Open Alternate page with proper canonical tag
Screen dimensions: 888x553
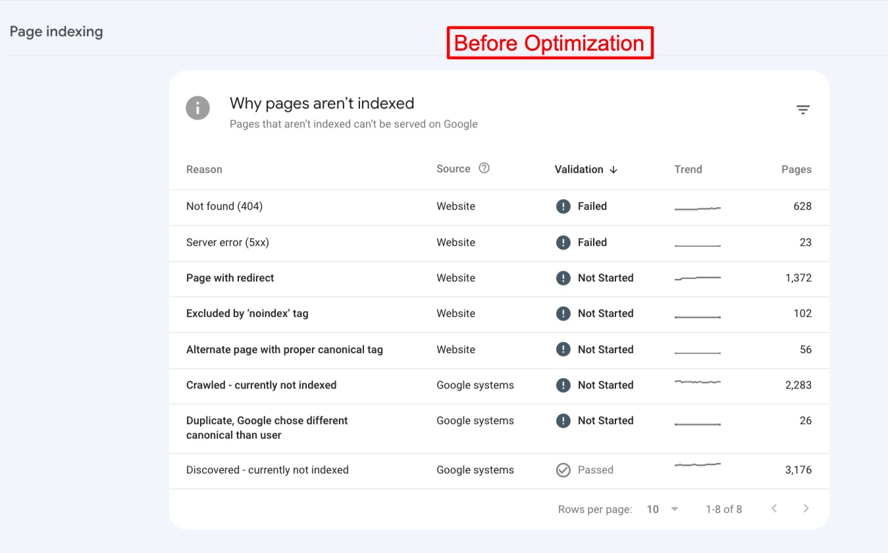pyautogui.click(x=284, y=350)
